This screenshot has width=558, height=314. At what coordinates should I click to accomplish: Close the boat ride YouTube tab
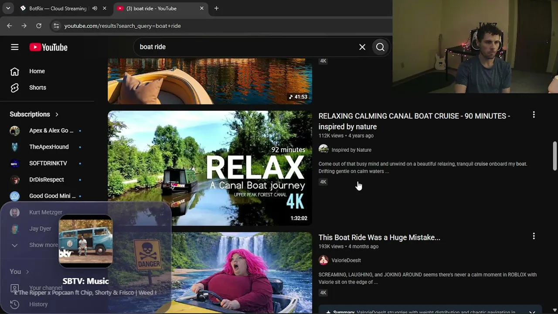coord(202,8)
